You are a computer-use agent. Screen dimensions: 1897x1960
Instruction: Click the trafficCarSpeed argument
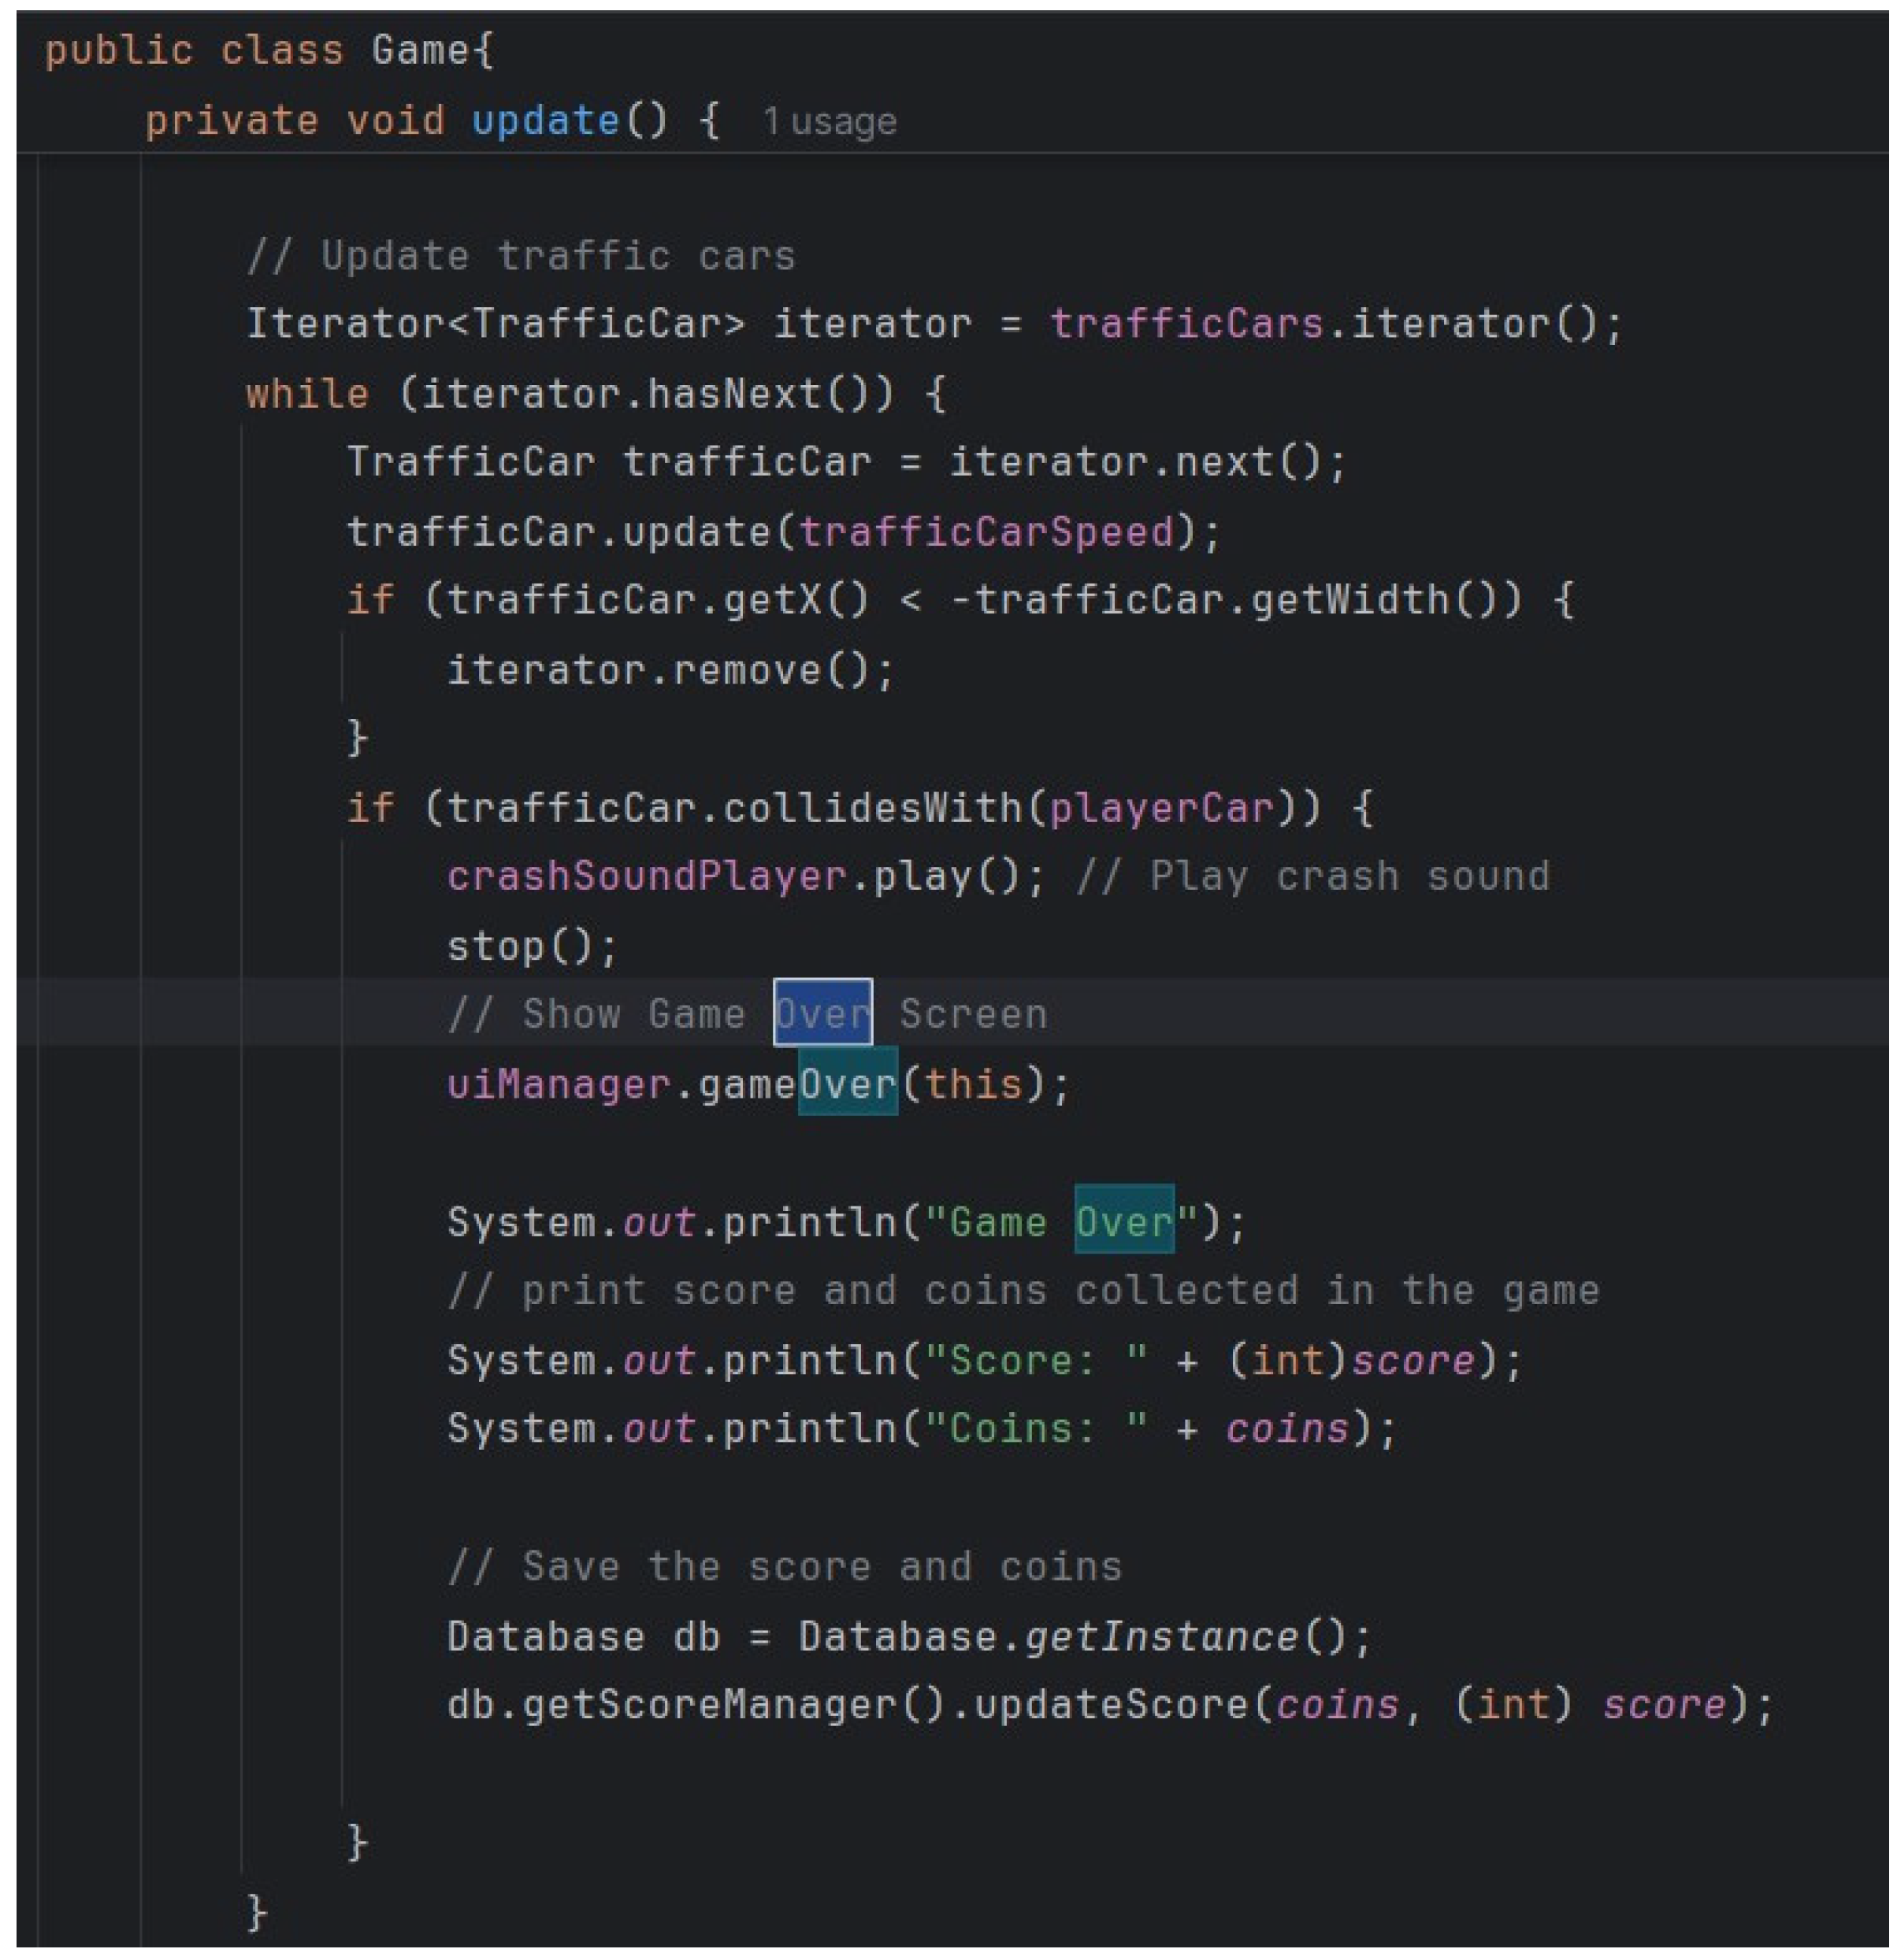click(x=986, y=531)
